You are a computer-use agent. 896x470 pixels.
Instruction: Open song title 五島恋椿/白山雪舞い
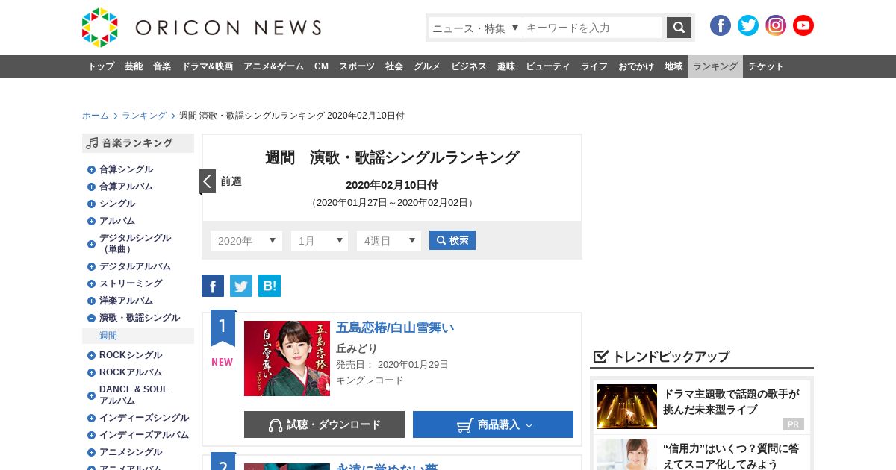395,328
